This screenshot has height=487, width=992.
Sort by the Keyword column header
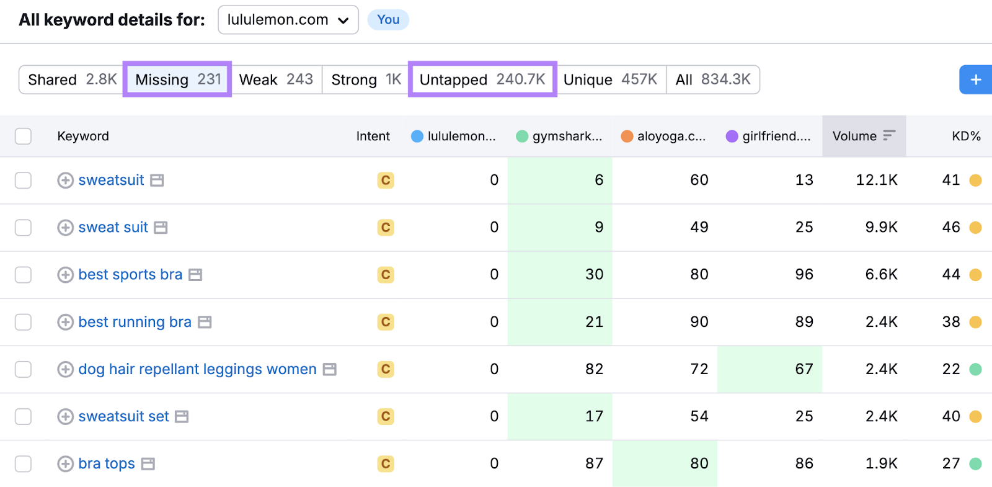[83, 136]
